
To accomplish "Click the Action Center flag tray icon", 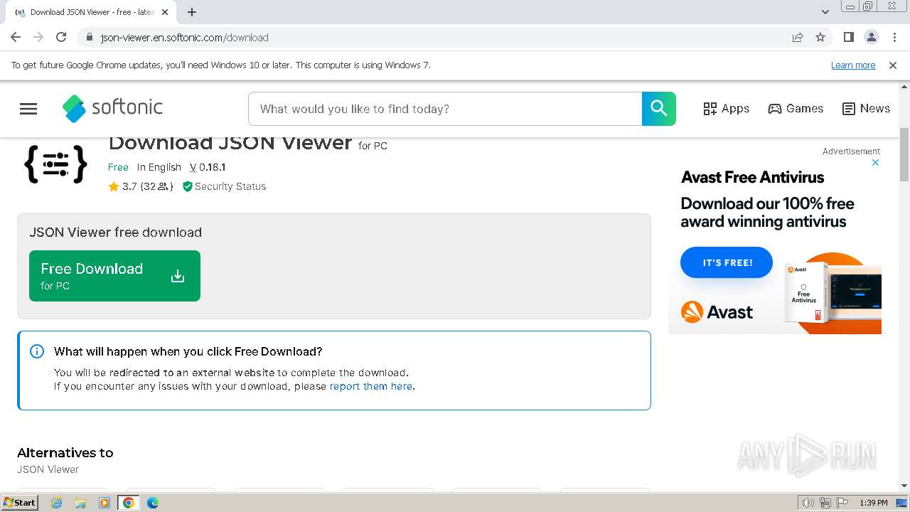I will tap(842, 503).
